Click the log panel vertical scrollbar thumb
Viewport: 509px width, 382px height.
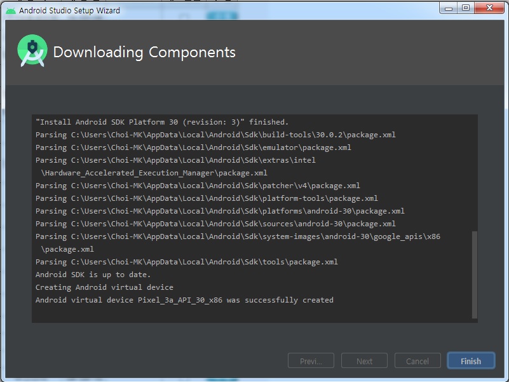coord(474,275)
